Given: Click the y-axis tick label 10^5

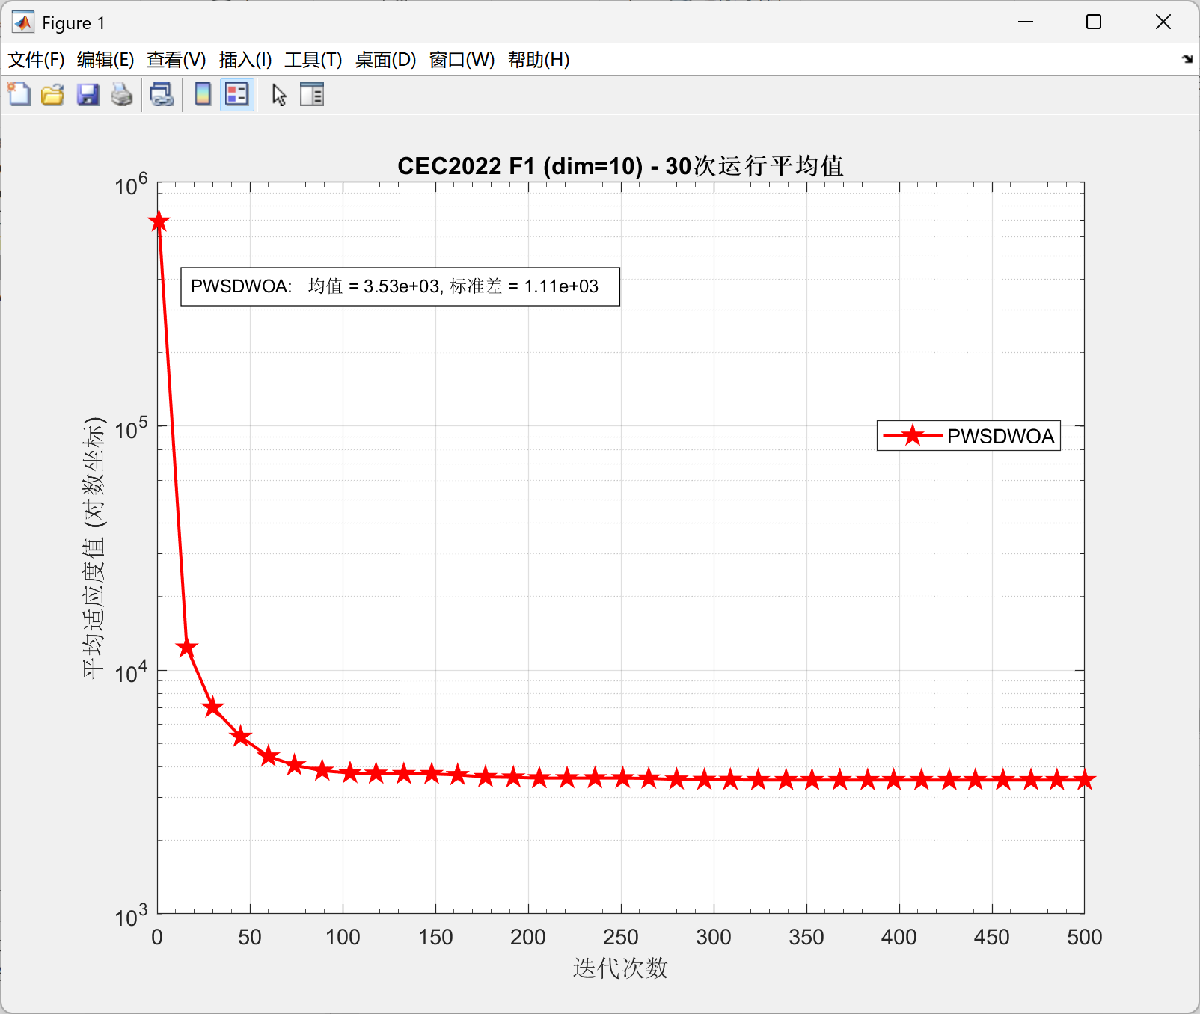Looking at the screenshot, I should [132, 428].
